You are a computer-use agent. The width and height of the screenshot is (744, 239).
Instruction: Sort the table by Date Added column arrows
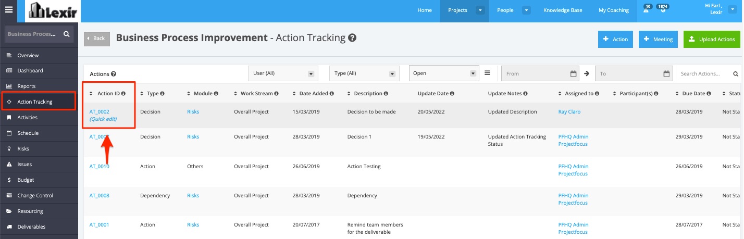tap(295, 94)
